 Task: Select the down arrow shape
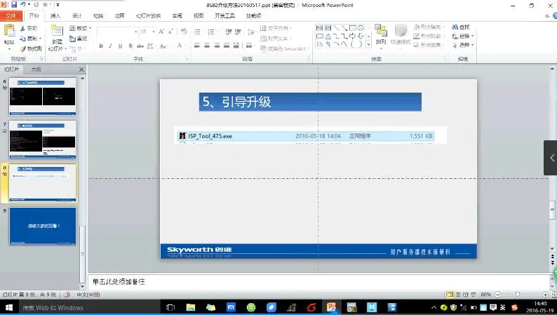click(361, 36)
